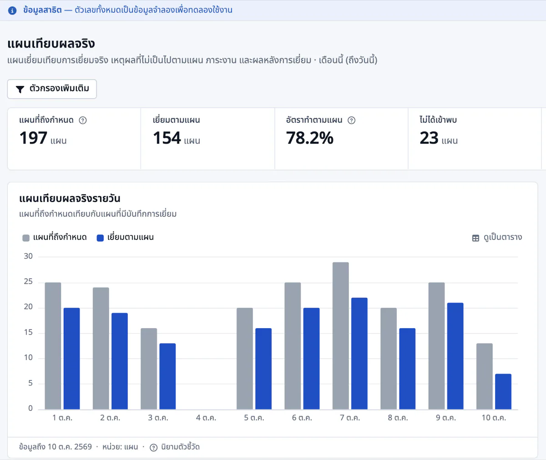Open help icon beside แผนที่ถึงกำหนด
The image size is (546, 460).
click(x=83, y=120)
